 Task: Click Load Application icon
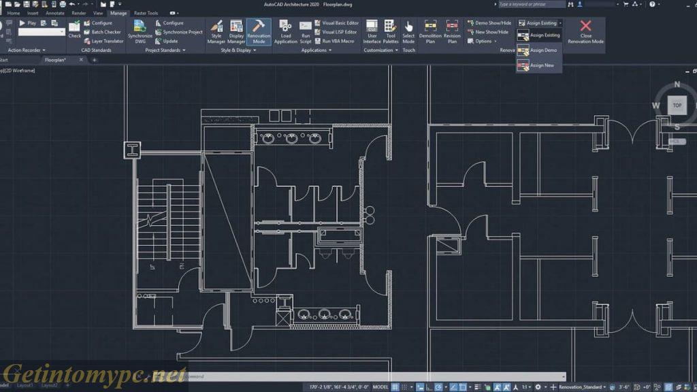pos(285,31)
